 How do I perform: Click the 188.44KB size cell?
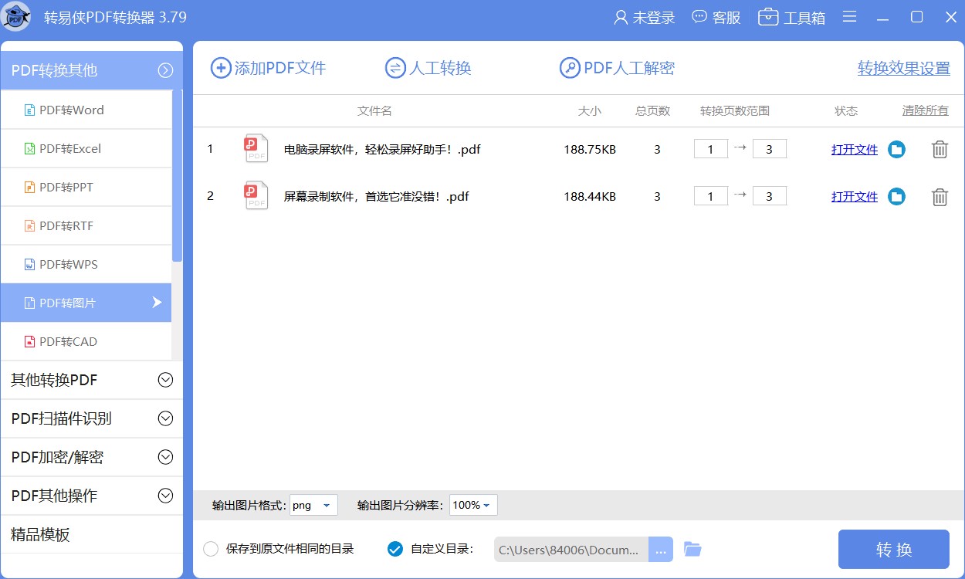(x=590, y=196)
